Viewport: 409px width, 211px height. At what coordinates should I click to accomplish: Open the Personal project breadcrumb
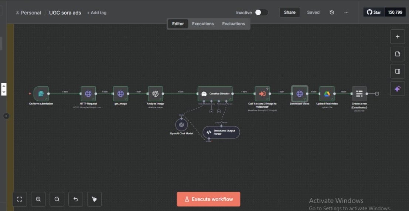click(x=28, y=13)
